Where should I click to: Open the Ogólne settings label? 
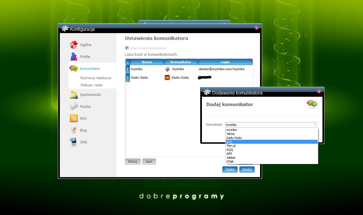click(x=86, y=45)
